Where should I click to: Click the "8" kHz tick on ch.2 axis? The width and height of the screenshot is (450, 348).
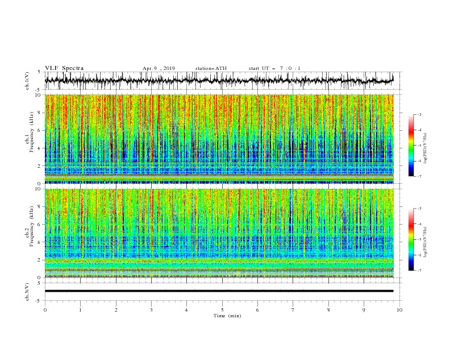[x=39, y=207]
